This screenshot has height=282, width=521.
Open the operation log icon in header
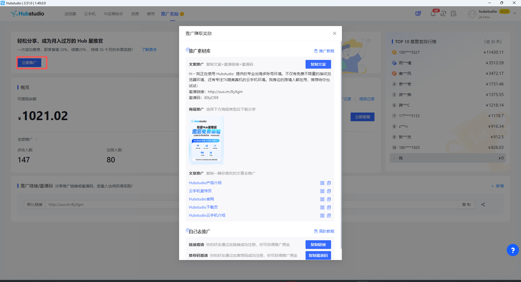(454, 14)
